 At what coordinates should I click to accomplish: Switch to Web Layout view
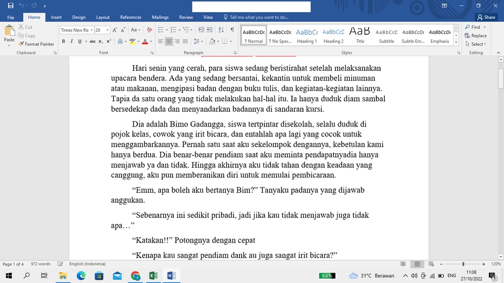(x=432, y=264)
